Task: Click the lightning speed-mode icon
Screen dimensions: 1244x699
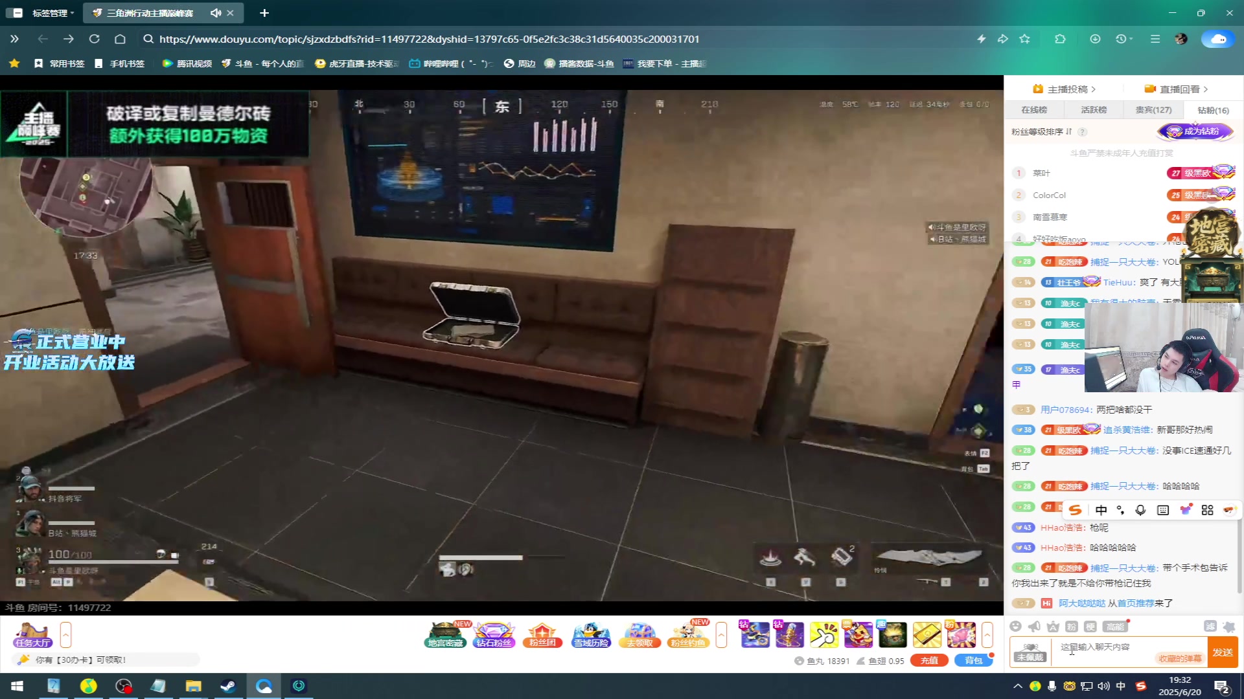Action: click(x=982, y=39)
